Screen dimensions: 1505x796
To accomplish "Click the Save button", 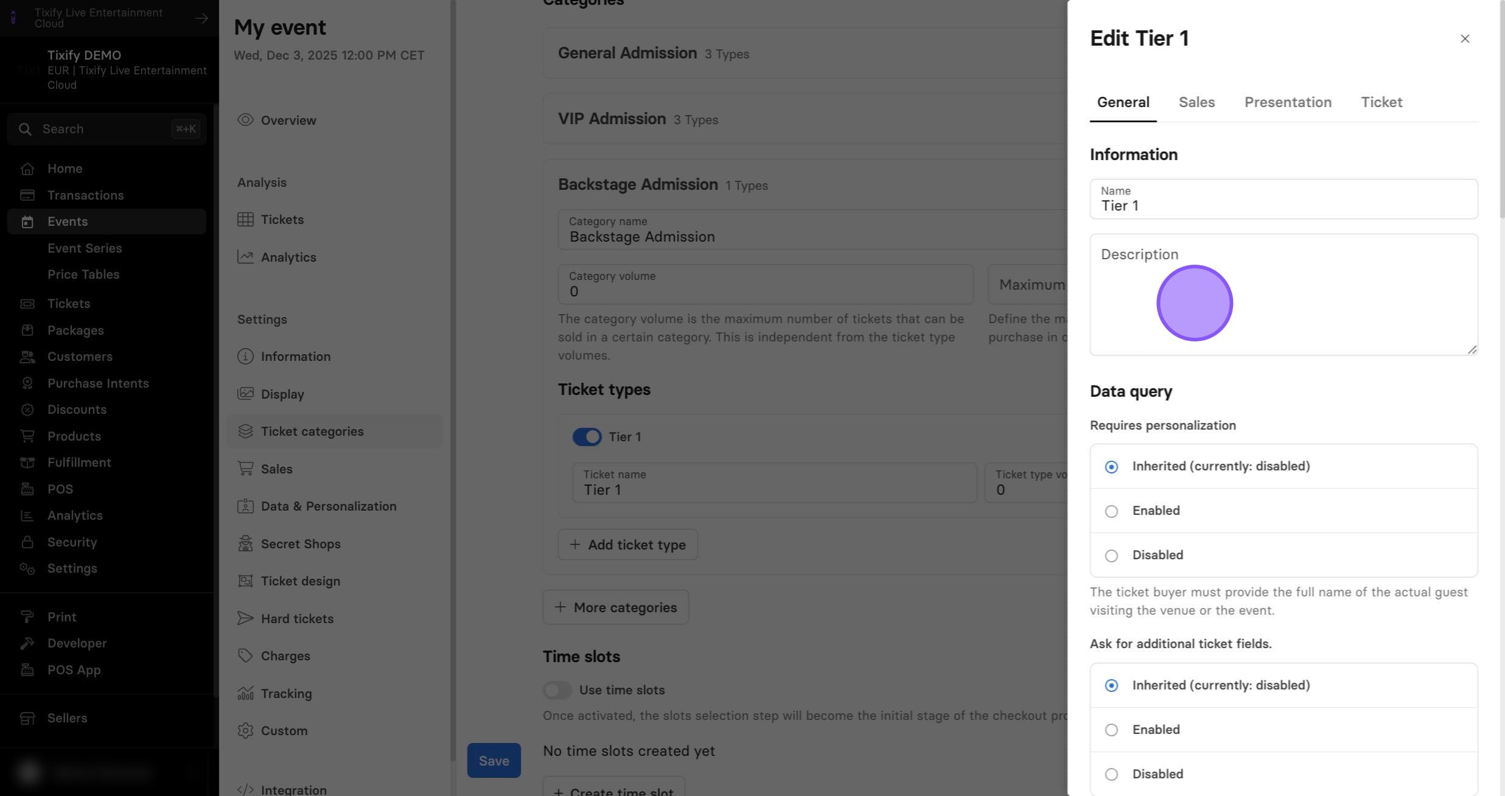I will pos(494,760).
